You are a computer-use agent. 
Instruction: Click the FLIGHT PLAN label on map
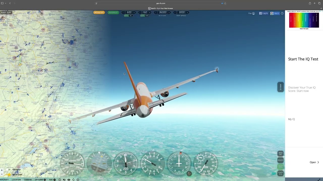coord(6,13)
